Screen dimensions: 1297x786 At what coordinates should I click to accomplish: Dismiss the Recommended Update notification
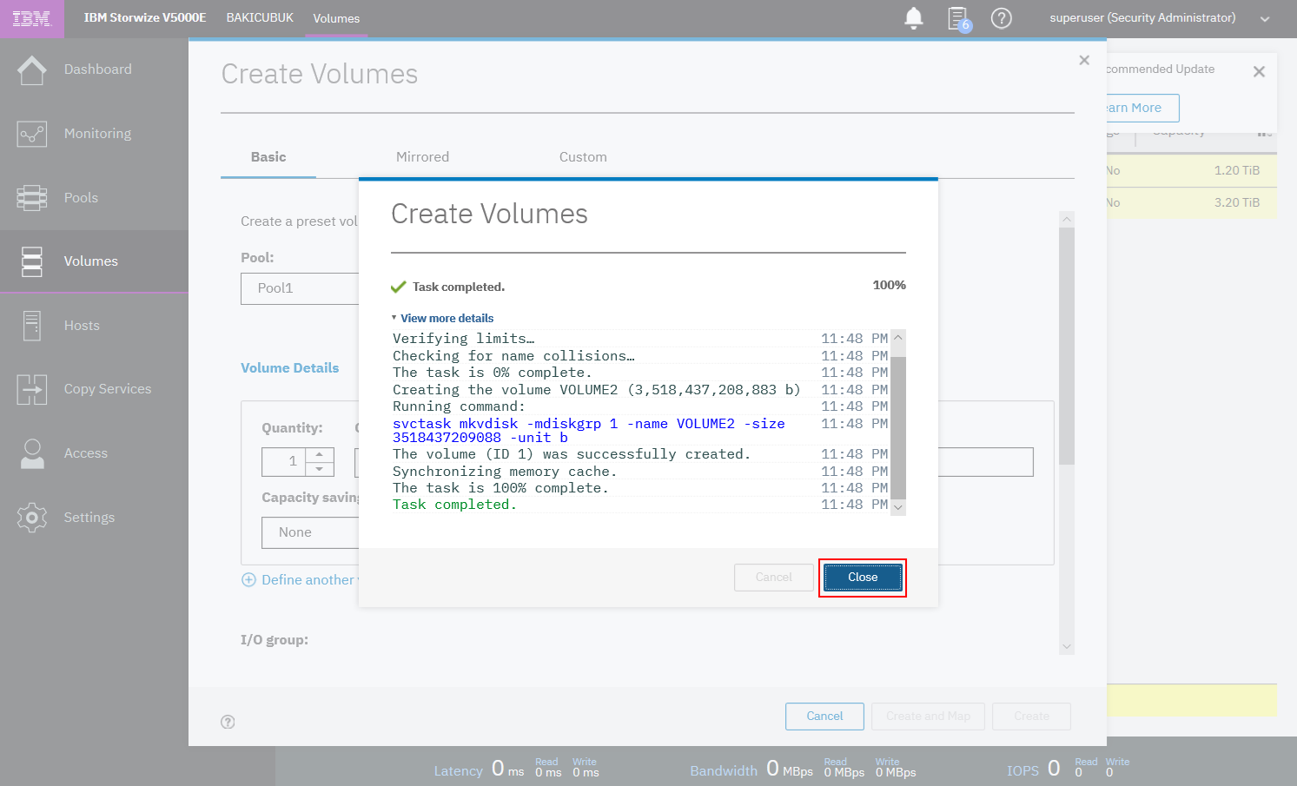tap(1259, 72)
